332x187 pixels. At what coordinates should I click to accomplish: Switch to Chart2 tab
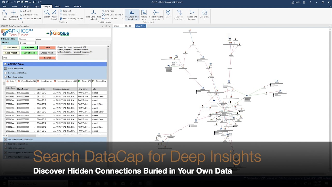[128, 26]
